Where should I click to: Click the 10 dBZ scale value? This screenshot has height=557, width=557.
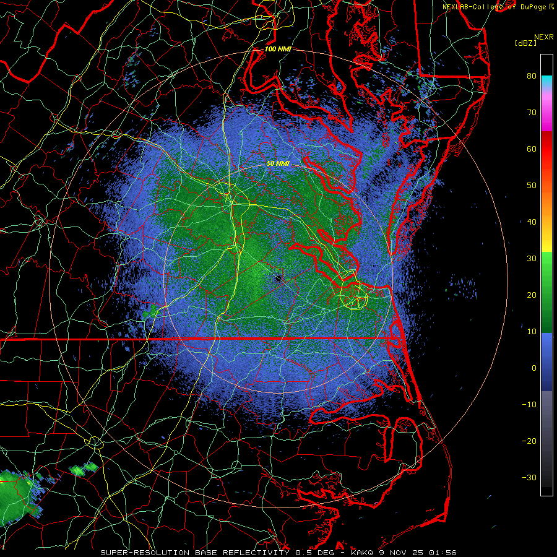point(532,332)
